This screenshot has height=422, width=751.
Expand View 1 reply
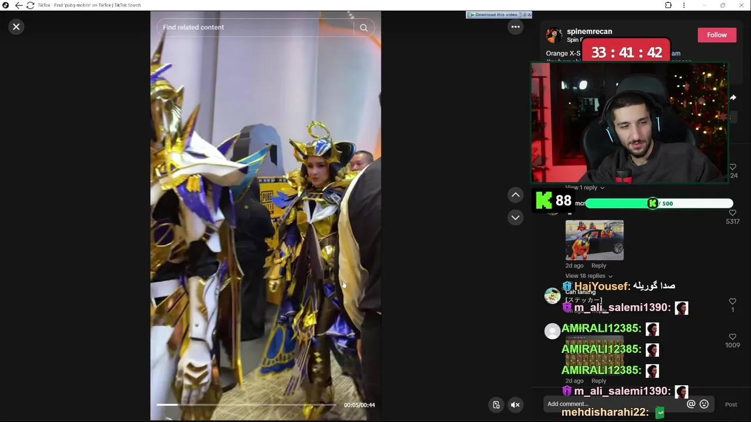click(x=585, y=188)
